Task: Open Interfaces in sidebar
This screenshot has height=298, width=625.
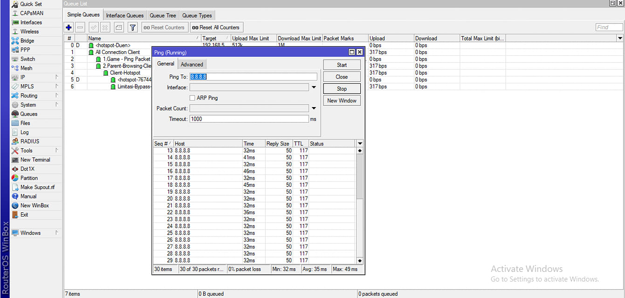Action: click(x=31, y=22)
